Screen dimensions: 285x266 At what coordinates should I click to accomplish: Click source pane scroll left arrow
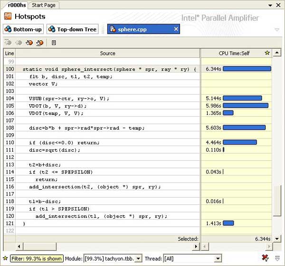(19, 247)
